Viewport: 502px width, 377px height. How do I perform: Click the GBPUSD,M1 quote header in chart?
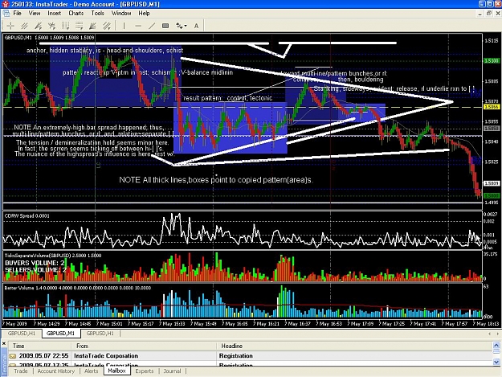tap(49, 38)
